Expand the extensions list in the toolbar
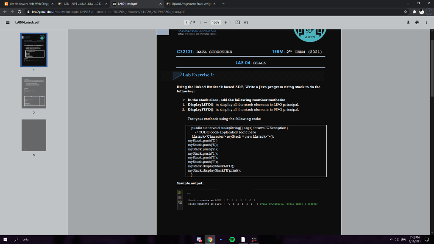This screenshot has width=434, height=244. [x=415, y=12]
